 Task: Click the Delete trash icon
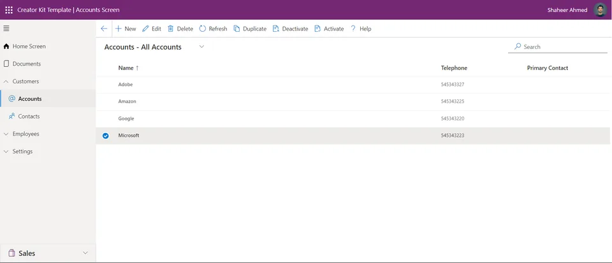171,29
